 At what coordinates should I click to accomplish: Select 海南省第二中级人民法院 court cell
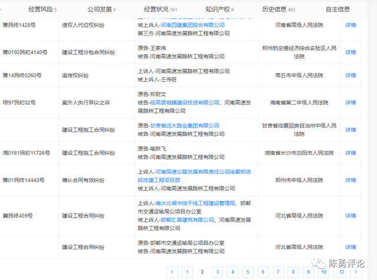pos(299,102)
